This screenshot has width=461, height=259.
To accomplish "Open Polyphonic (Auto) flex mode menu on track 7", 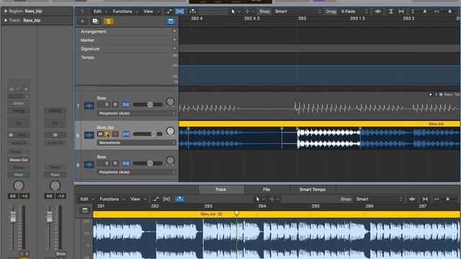I will click(136, 114).
